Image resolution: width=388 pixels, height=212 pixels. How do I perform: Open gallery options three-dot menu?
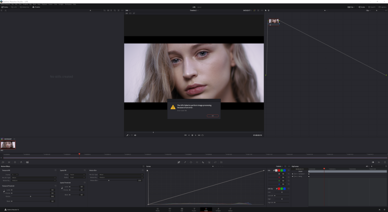[122, 10]
